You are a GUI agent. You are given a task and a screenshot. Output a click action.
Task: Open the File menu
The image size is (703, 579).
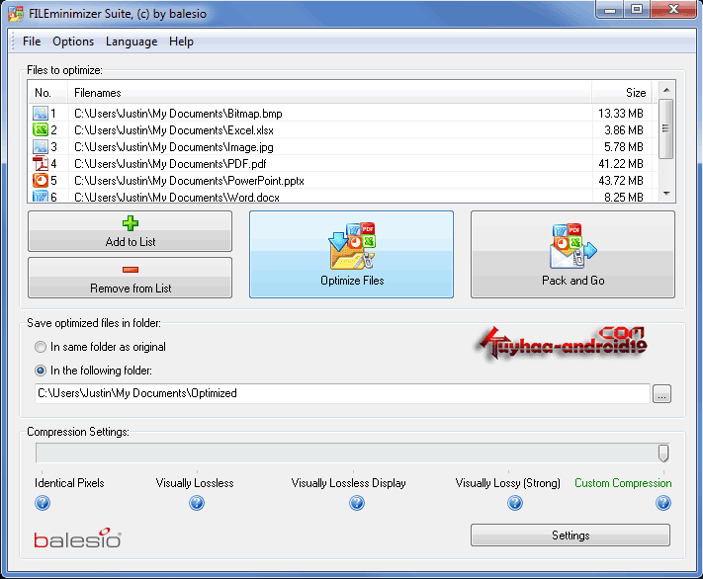click(x=32, y=41)
